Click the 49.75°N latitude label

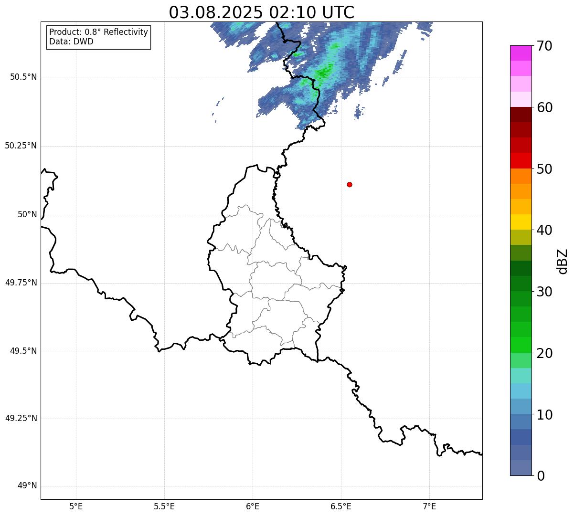pos(21,283)
